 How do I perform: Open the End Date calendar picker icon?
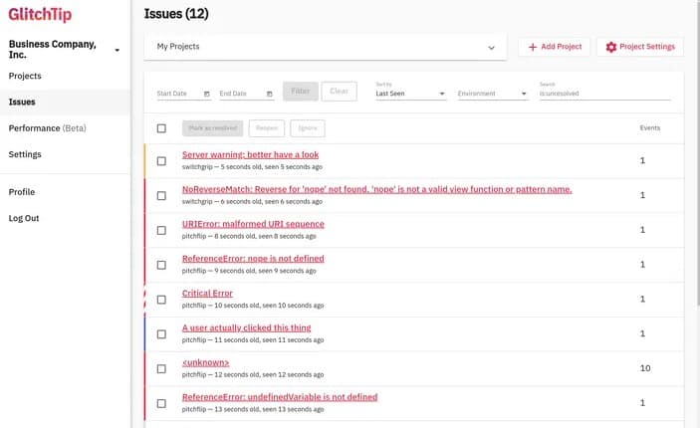[269, 94]
